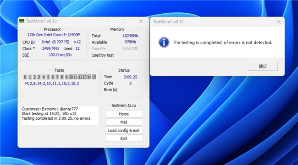
Task: Click the test sequence ?4,2,8,14,2,10,11,1,15,2,10,3
Action: 51,84
